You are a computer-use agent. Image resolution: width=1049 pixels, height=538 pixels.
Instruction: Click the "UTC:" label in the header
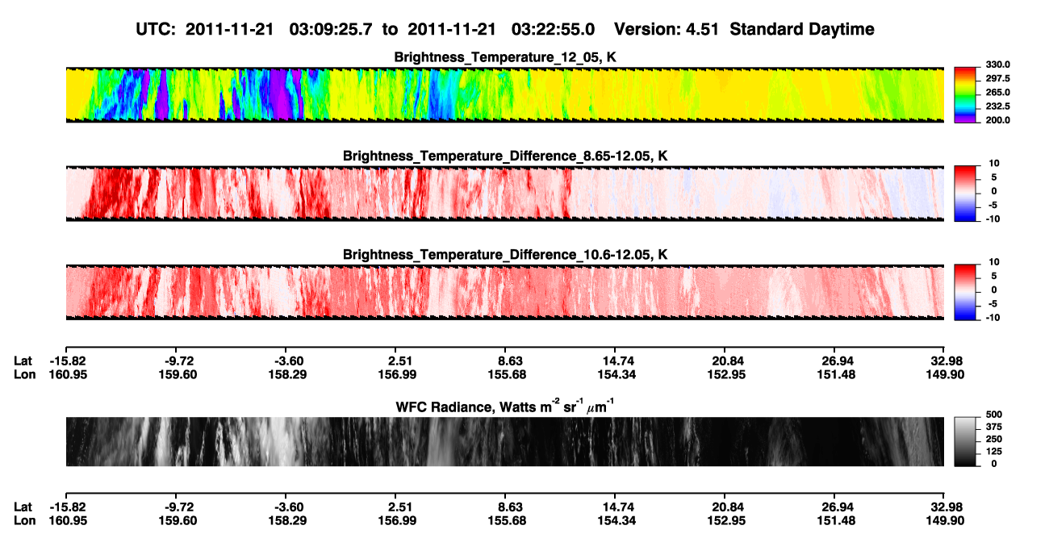click(155, 29)
